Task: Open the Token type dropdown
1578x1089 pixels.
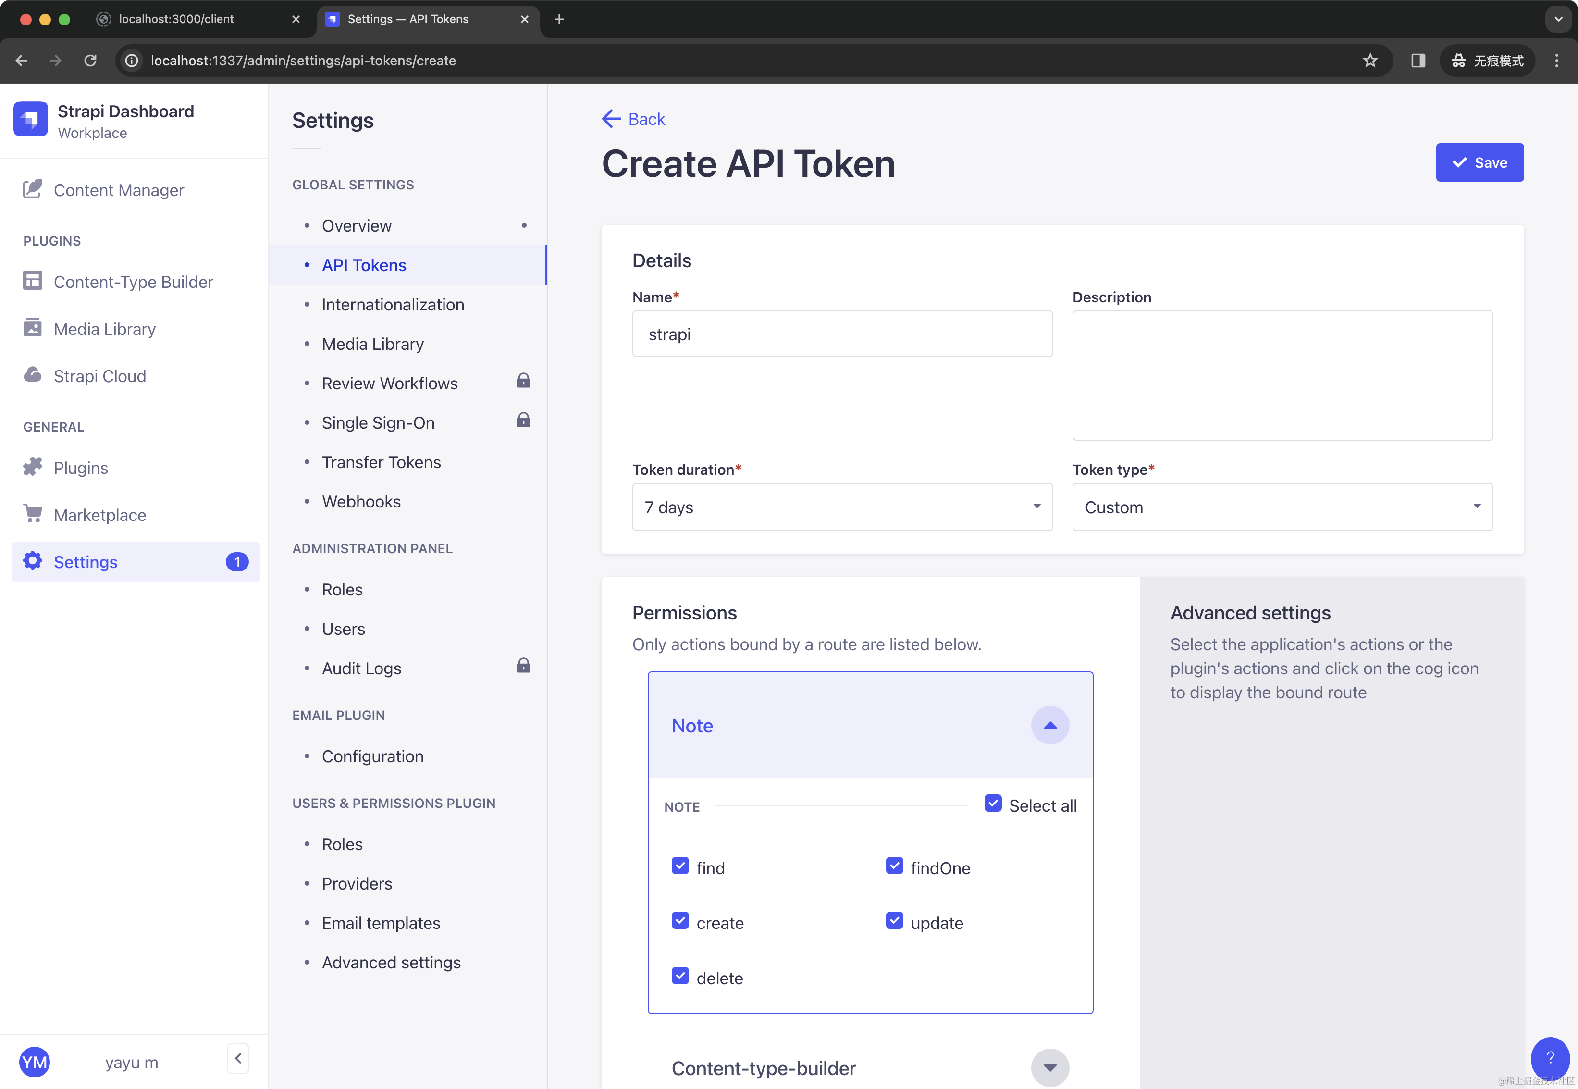Action: click(x=1282, y=507)
